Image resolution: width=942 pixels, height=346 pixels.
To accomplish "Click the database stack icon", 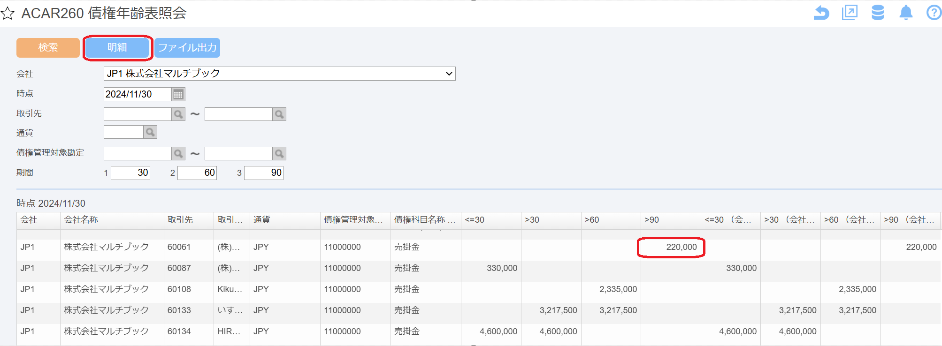I will click(878, 13).
